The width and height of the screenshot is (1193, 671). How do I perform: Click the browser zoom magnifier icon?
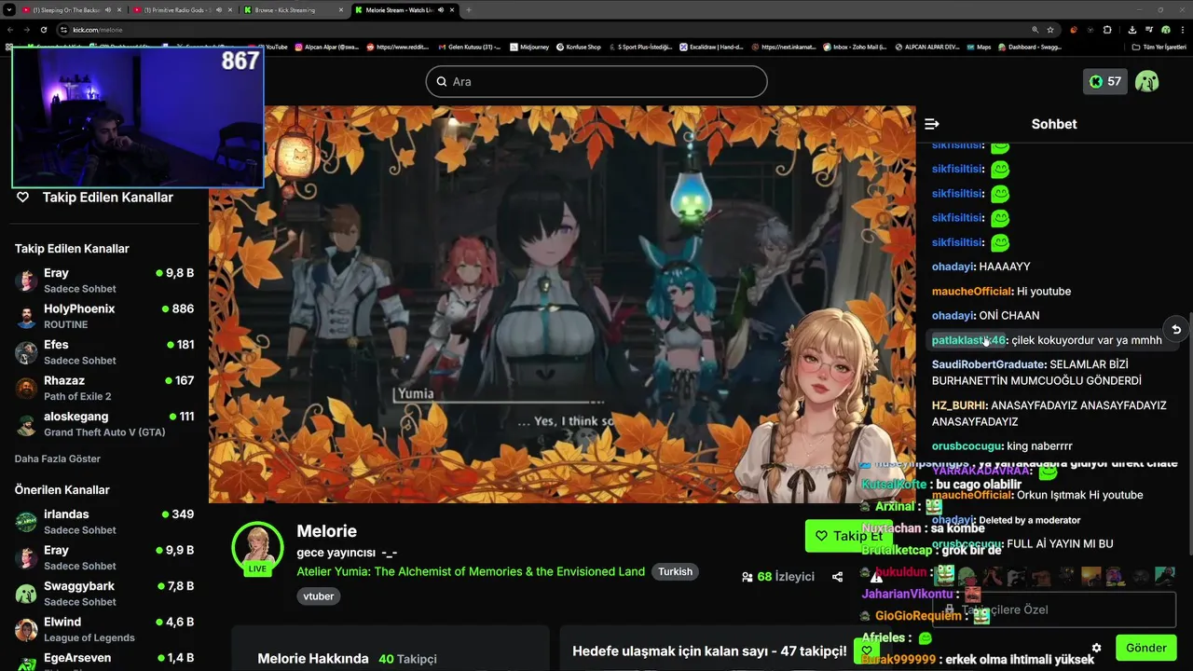(x=1035, y=29)
